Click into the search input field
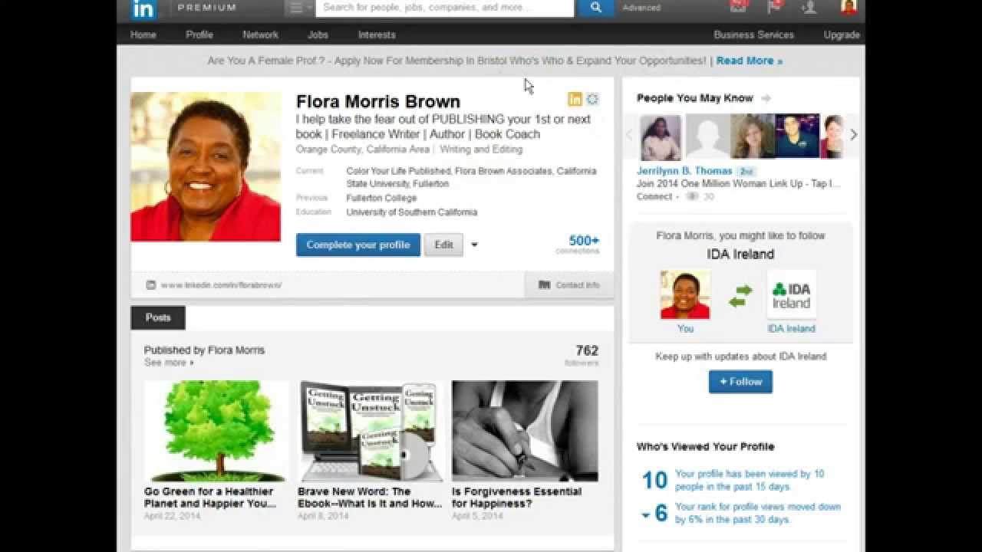 (445, 8)
